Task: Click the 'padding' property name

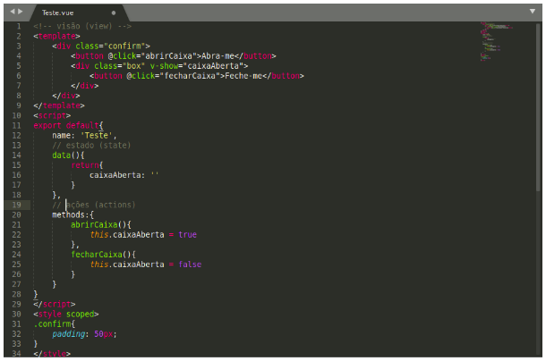Action: (x=69, y=334)
